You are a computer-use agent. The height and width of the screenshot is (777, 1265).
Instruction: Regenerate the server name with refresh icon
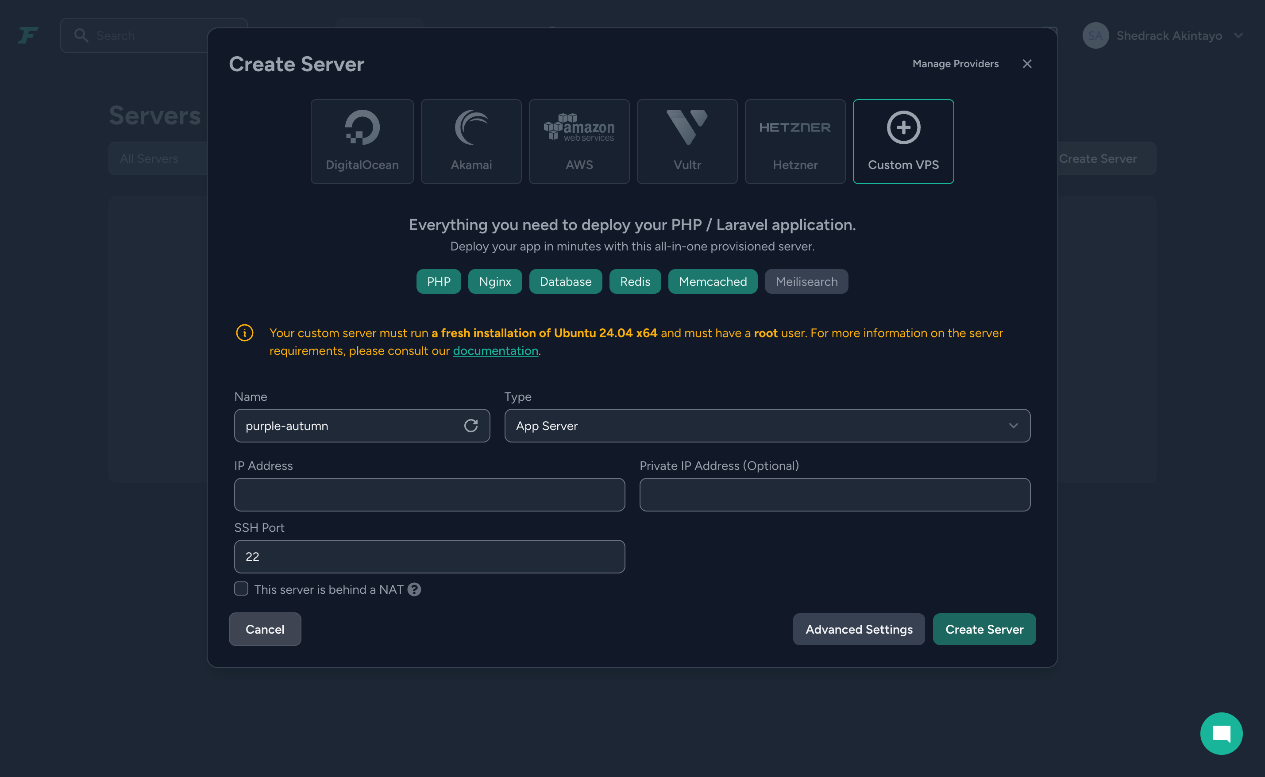pos(472,426)
